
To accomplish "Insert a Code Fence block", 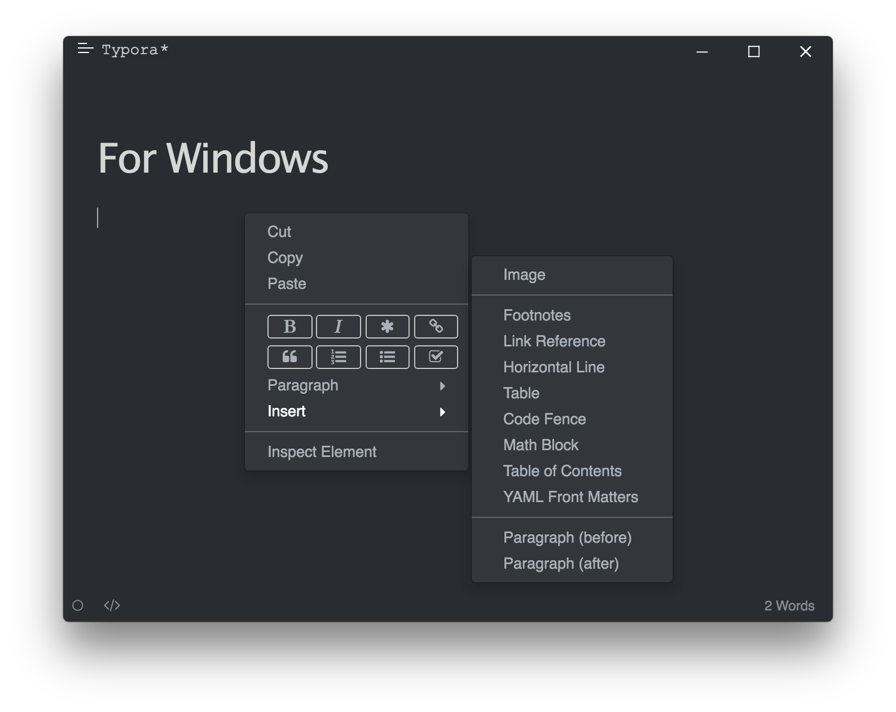I will point(572,419).
